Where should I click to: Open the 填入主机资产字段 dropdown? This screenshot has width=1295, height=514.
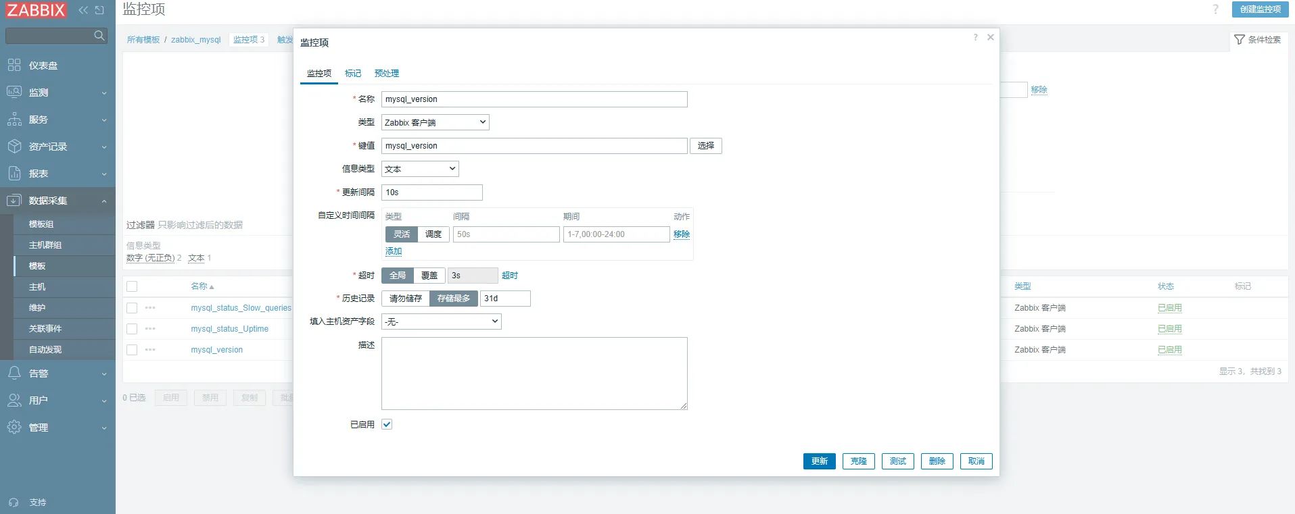point(442,322)
